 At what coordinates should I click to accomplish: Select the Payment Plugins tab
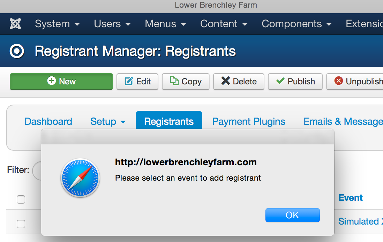point(249,121)
